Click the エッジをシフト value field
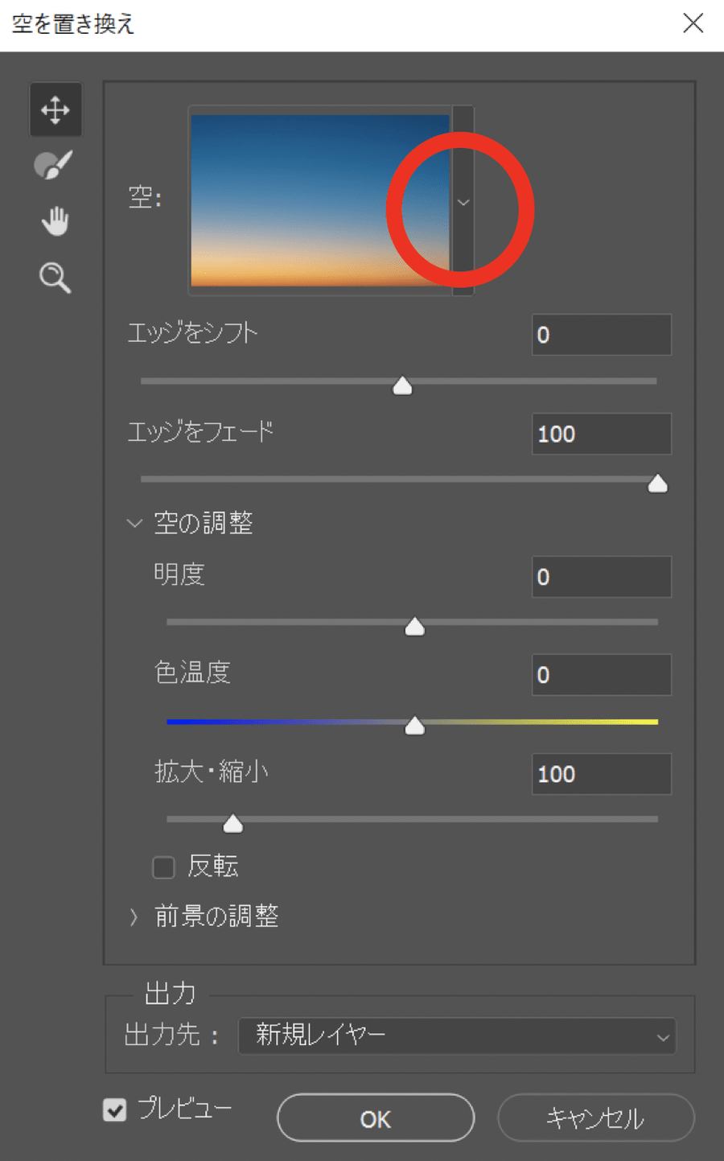This screenshot has height=1161, width=724. (x=601, y=335)
